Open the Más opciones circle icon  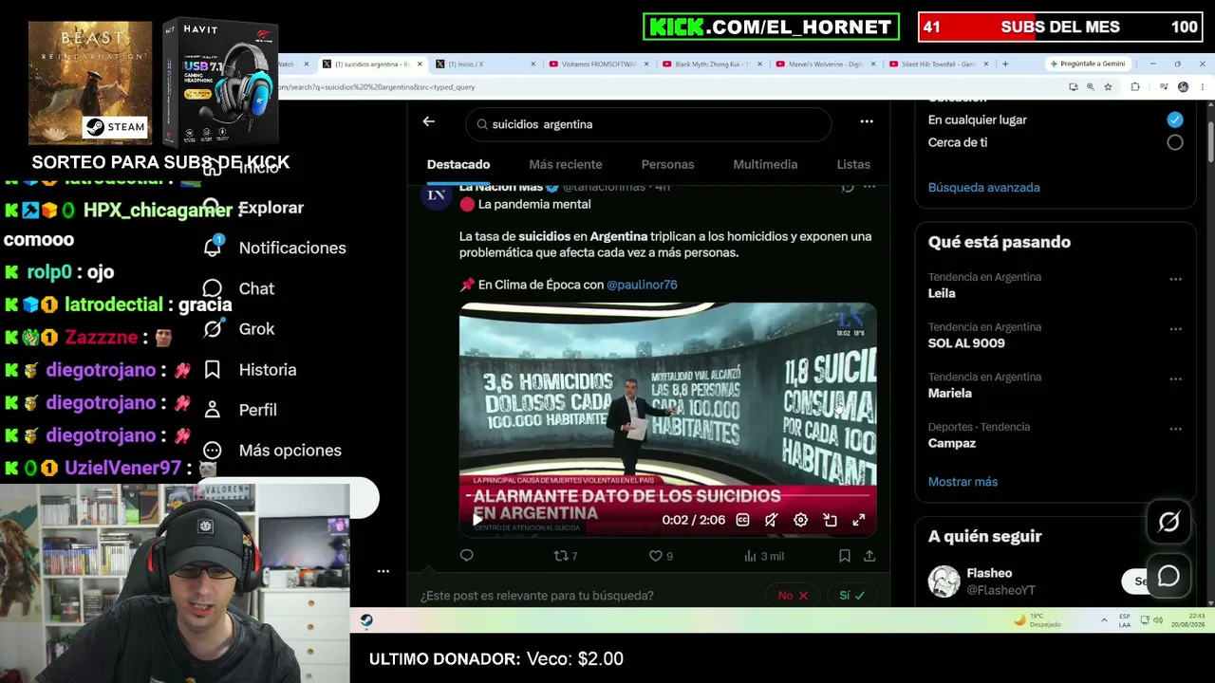(213, 451)
